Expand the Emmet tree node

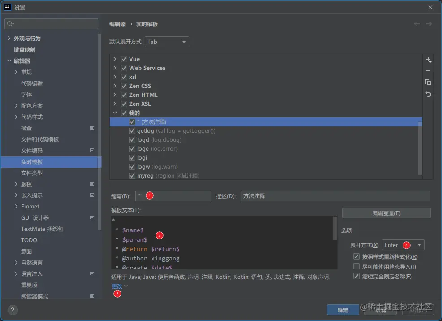pyautogui.click(x=16, y=206)
